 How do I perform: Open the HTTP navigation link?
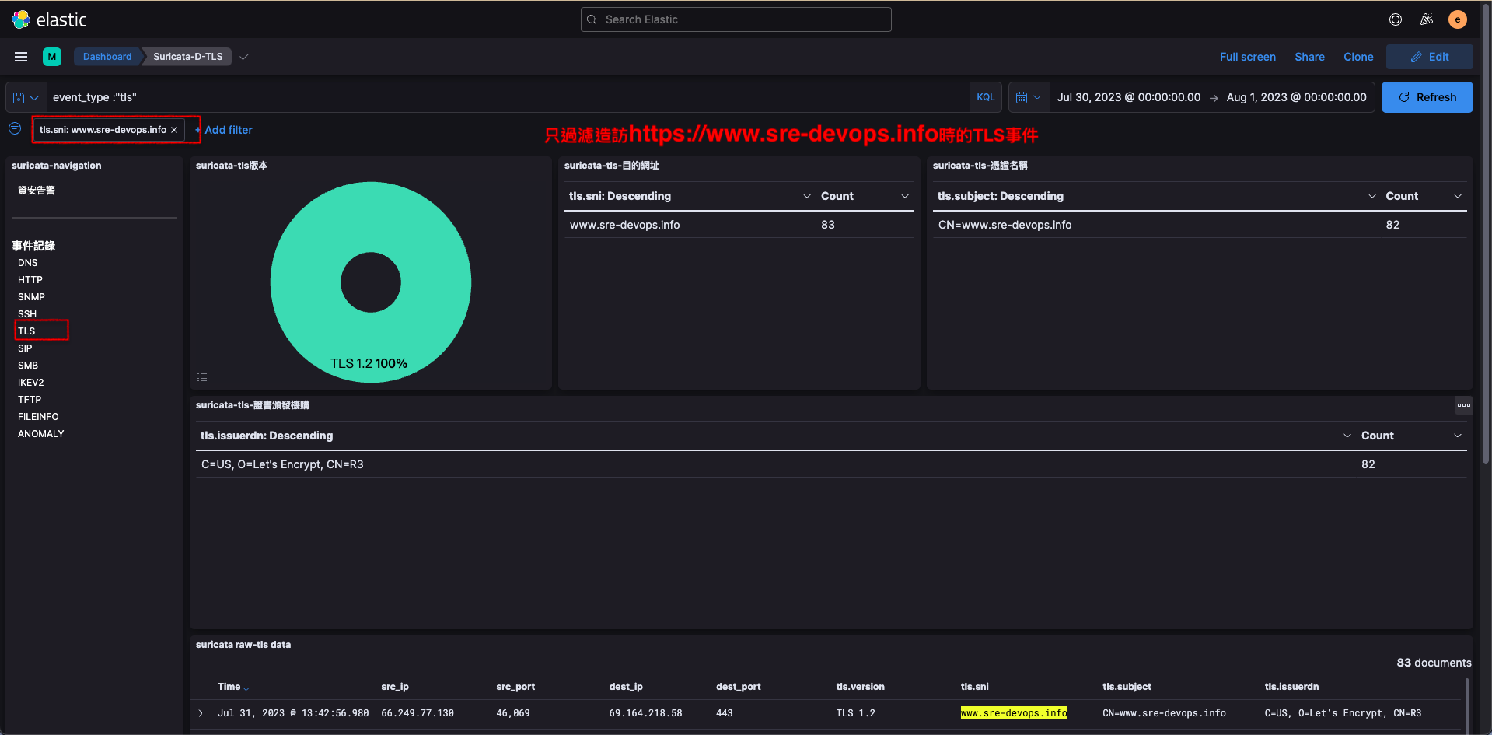(x=30, y=280)
